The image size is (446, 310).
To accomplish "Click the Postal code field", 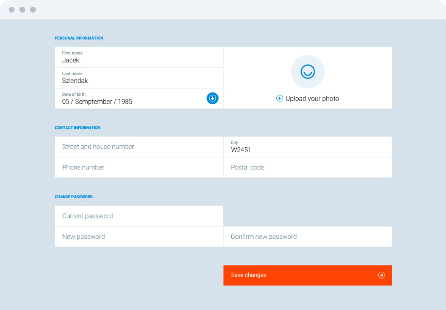I will (x=308, y=168).
